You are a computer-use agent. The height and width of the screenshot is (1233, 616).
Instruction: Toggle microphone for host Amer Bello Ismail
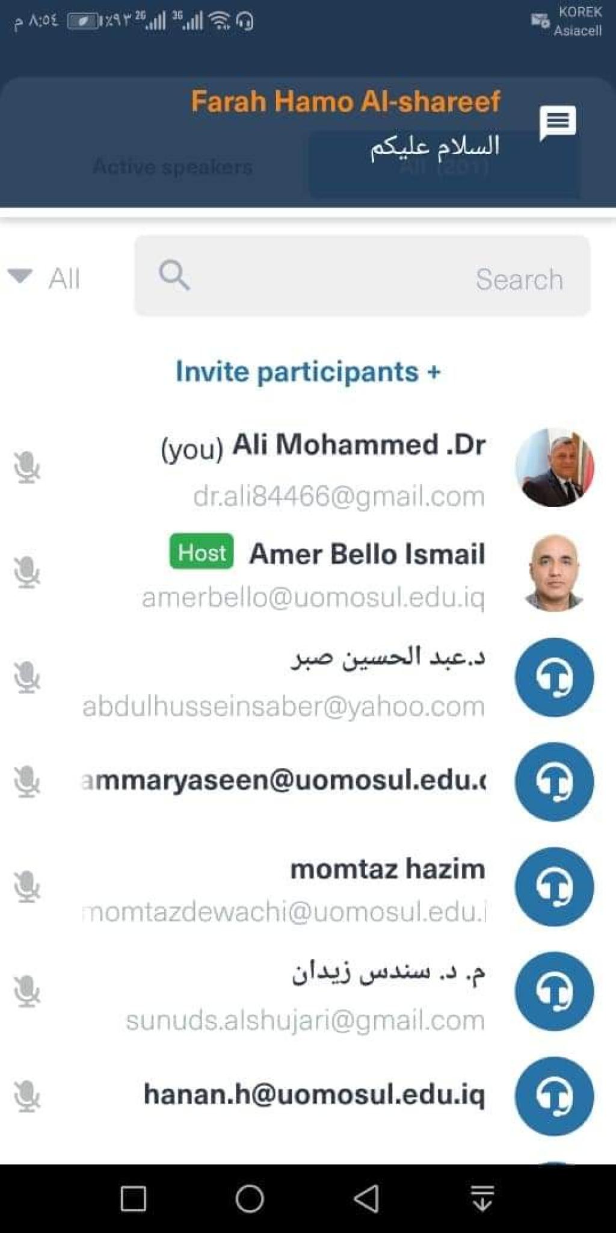pos(27,572)
